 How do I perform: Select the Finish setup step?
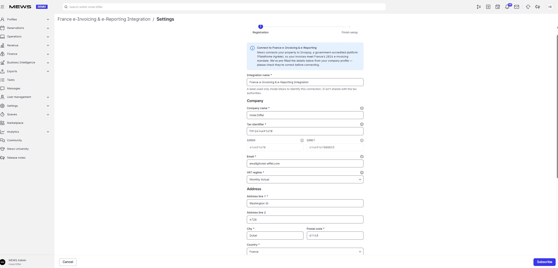coord(350,29)
